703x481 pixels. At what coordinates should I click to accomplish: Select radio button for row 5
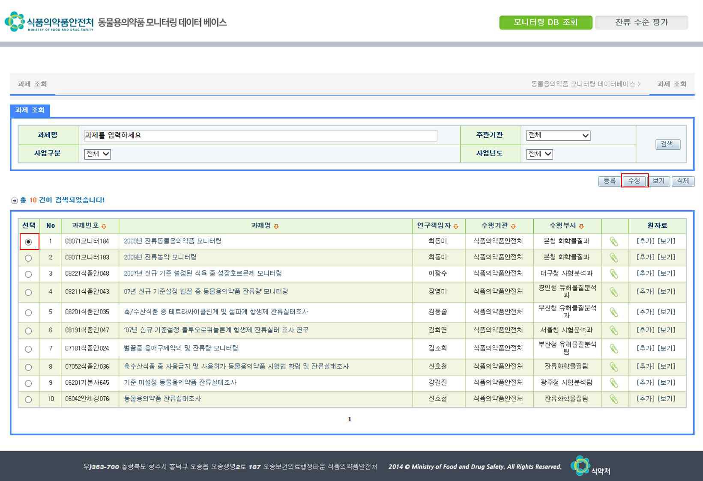[x=28, y=313]
